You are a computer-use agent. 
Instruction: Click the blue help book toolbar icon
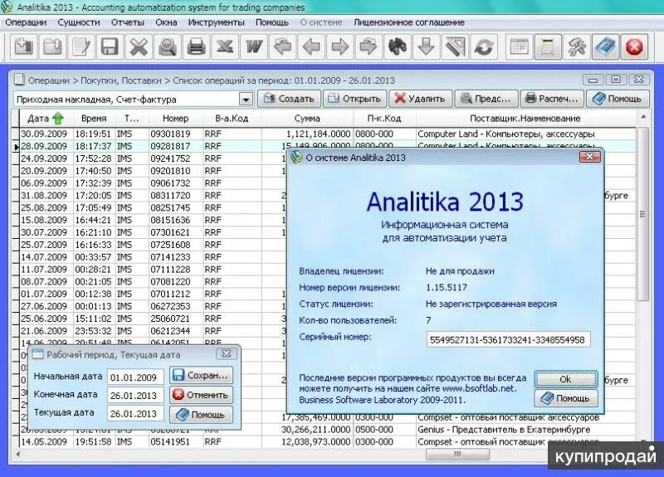[x=606, y=46]
